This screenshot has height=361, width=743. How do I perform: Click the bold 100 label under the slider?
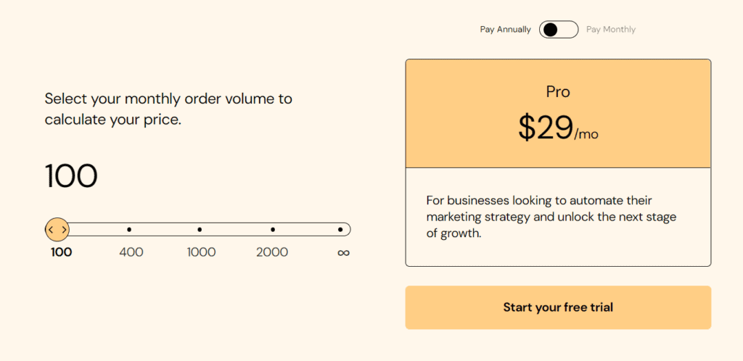pyautogui.click(x=62, y=252)
